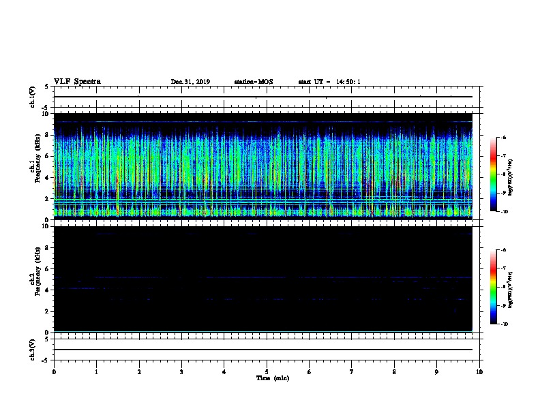The width and height of the screenshot is (540, 417).
Task: Click the ch.1(V) voltage trace line
Action: coord(262,97)
